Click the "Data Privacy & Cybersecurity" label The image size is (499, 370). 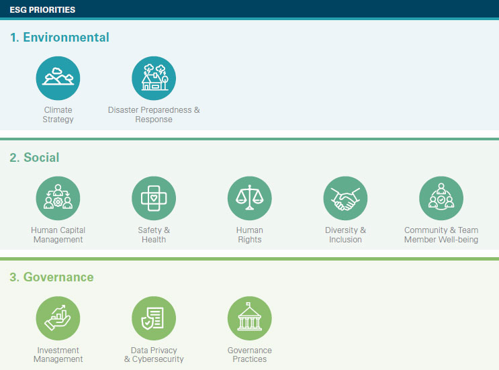(154, 355)
